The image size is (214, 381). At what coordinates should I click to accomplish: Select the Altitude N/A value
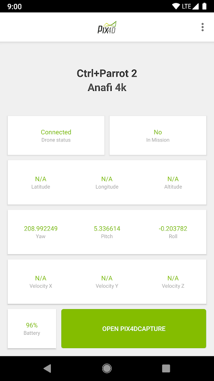click(173, 179)
